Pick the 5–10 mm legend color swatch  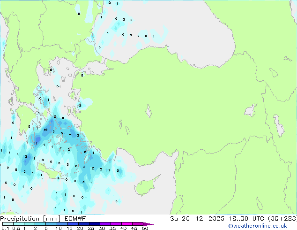pyautogui.click(x=52, y=224)
